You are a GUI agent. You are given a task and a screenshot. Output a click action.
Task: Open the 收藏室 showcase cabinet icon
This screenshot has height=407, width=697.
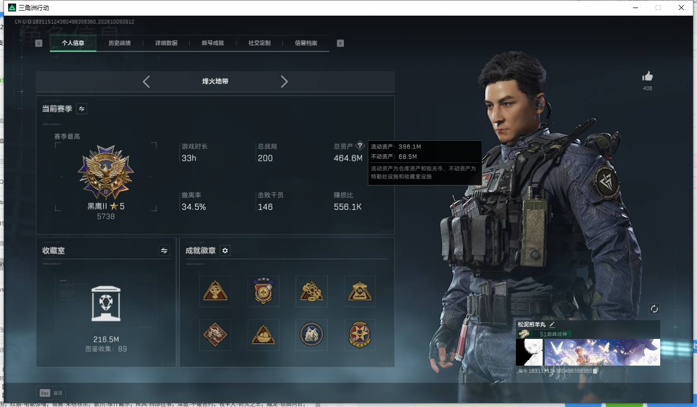[x=106, y=303]
